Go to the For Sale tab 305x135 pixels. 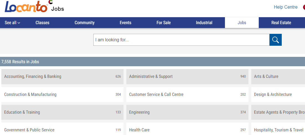(163, 23)
